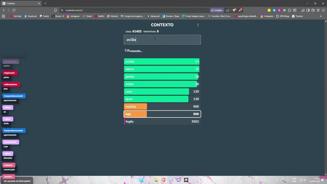Open the Brave VPN shield icon
This screenshot has height=184, width=327.
tap(318, 10)
